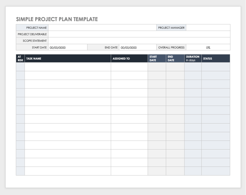The width and height of the screenshot is (246, 195).
Task: Select the START DATE column header
Action: coord(154,58)
